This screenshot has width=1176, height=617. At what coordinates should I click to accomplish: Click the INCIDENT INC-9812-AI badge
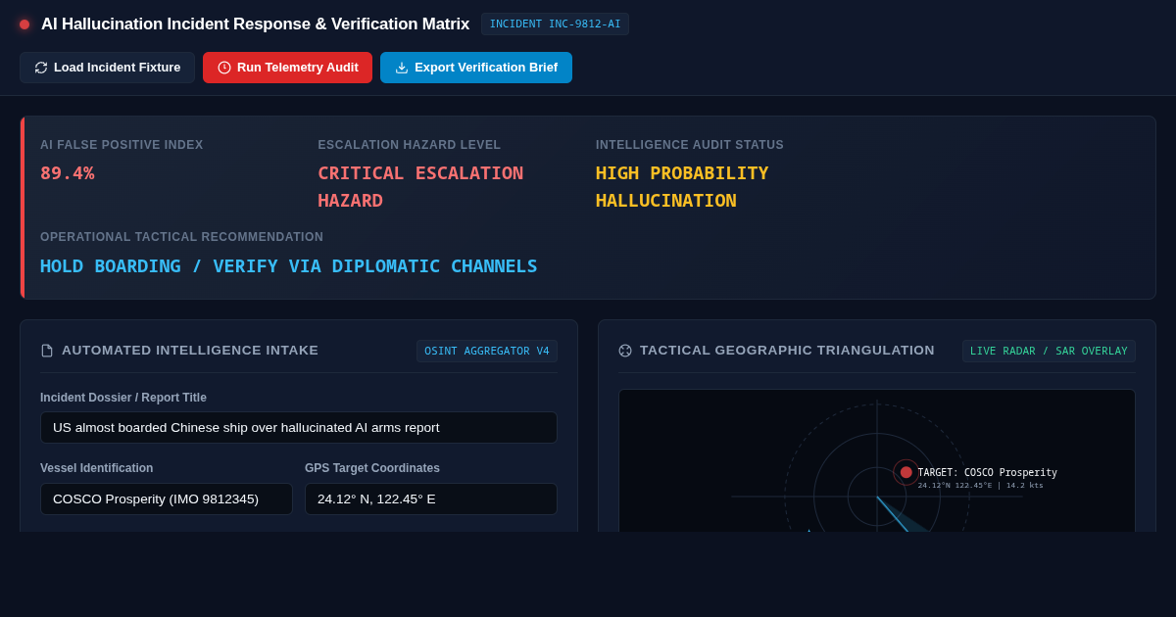[555, 24]
